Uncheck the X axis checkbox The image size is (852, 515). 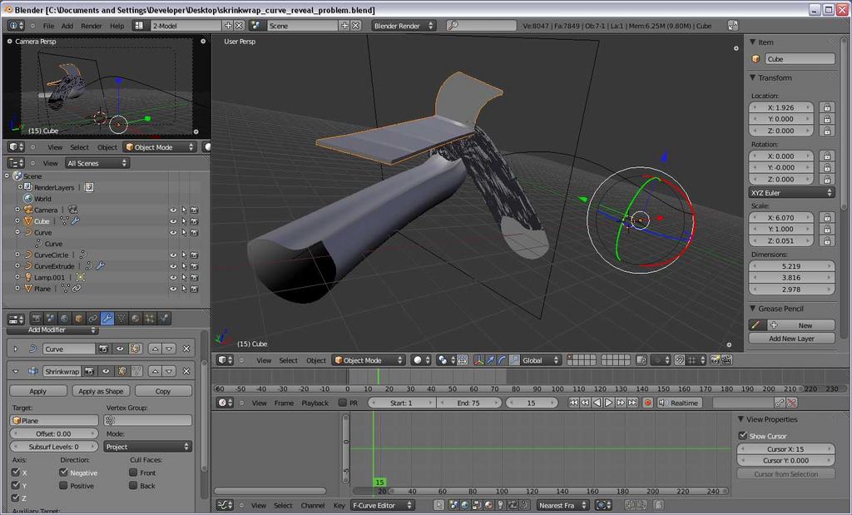point(16,472)
